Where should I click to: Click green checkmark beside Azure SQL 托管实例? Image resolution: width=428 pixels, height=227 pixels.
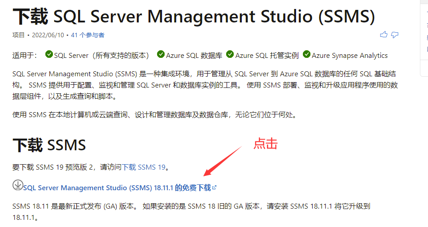[x=230, y=54]
